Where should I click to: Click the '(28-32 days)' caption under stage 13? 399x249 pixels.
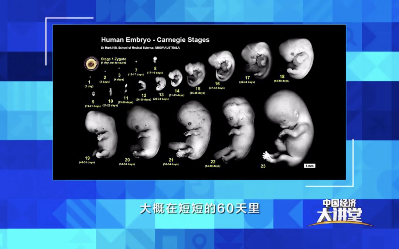pyautogui.click(x=161, y=99)
